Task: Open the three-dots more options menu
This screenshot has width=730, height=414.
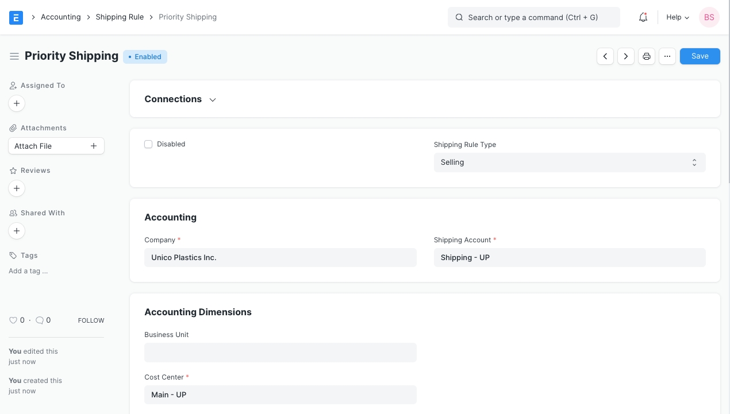Action: coord(667,56)
